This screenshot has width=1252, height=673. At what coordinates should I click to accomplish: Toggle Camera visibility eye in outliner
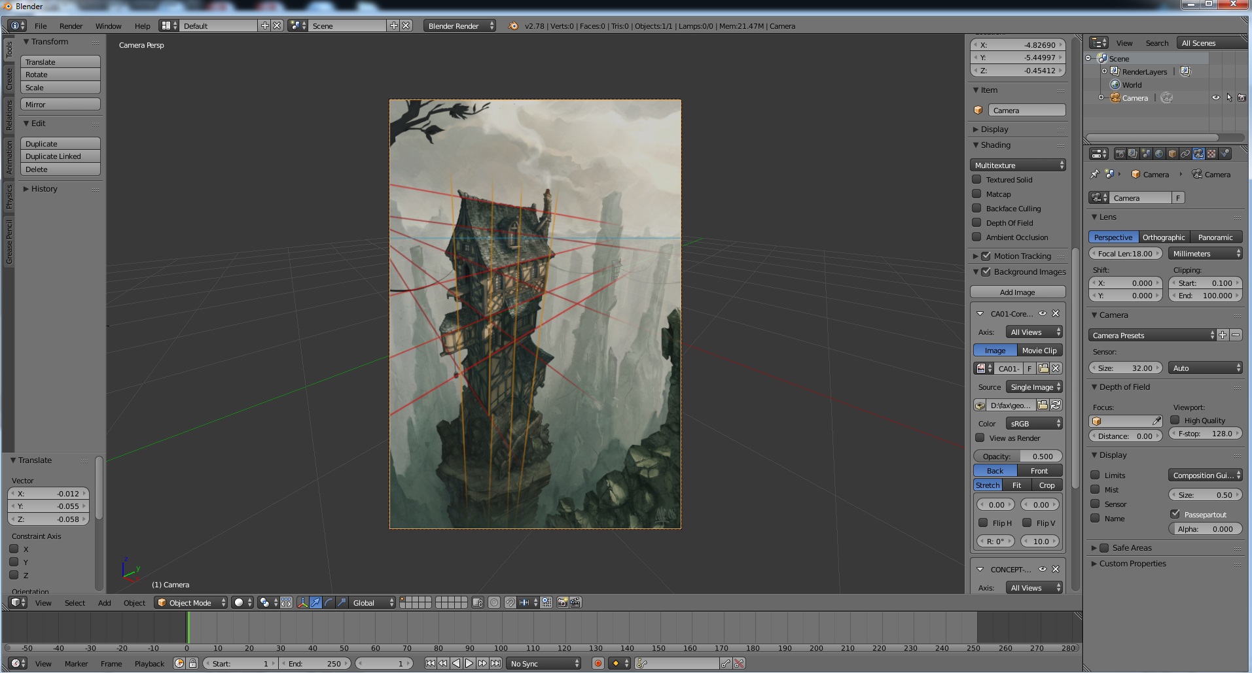(1215, 97)
